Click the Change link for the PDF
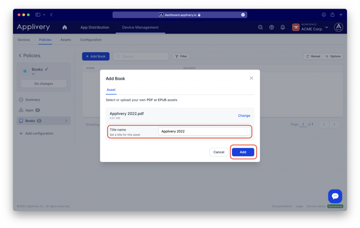The image size is (360, 228). [x=244, y=116]
